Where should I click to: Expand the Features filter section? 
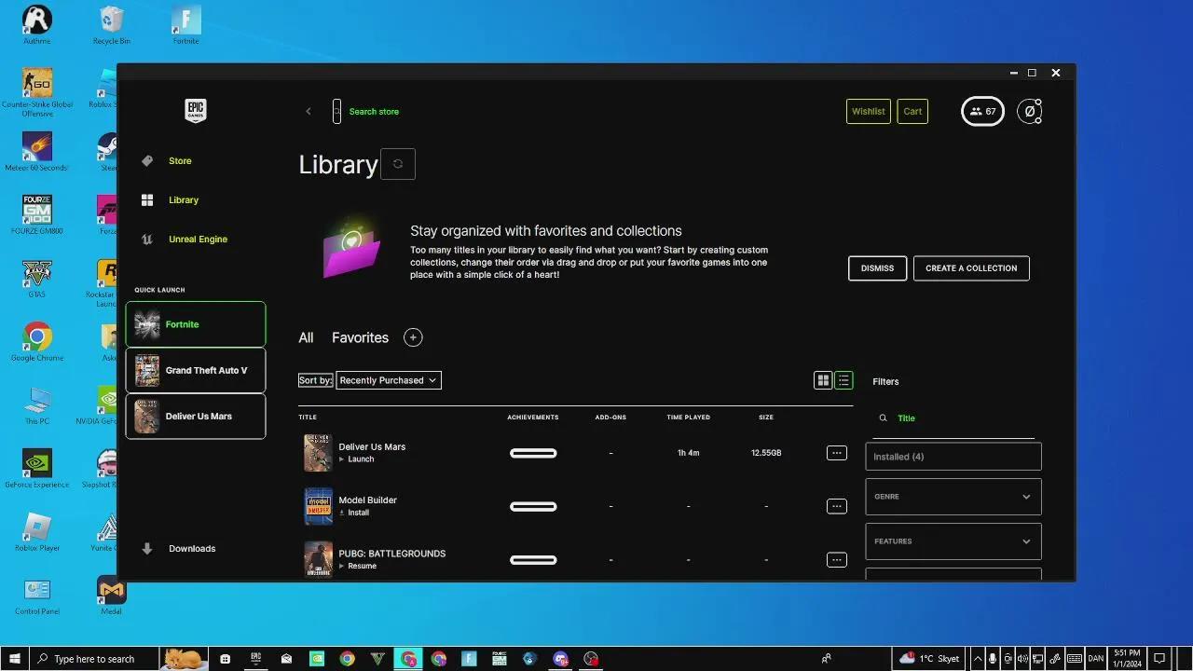pyautogui.click(x=953, y=541)
